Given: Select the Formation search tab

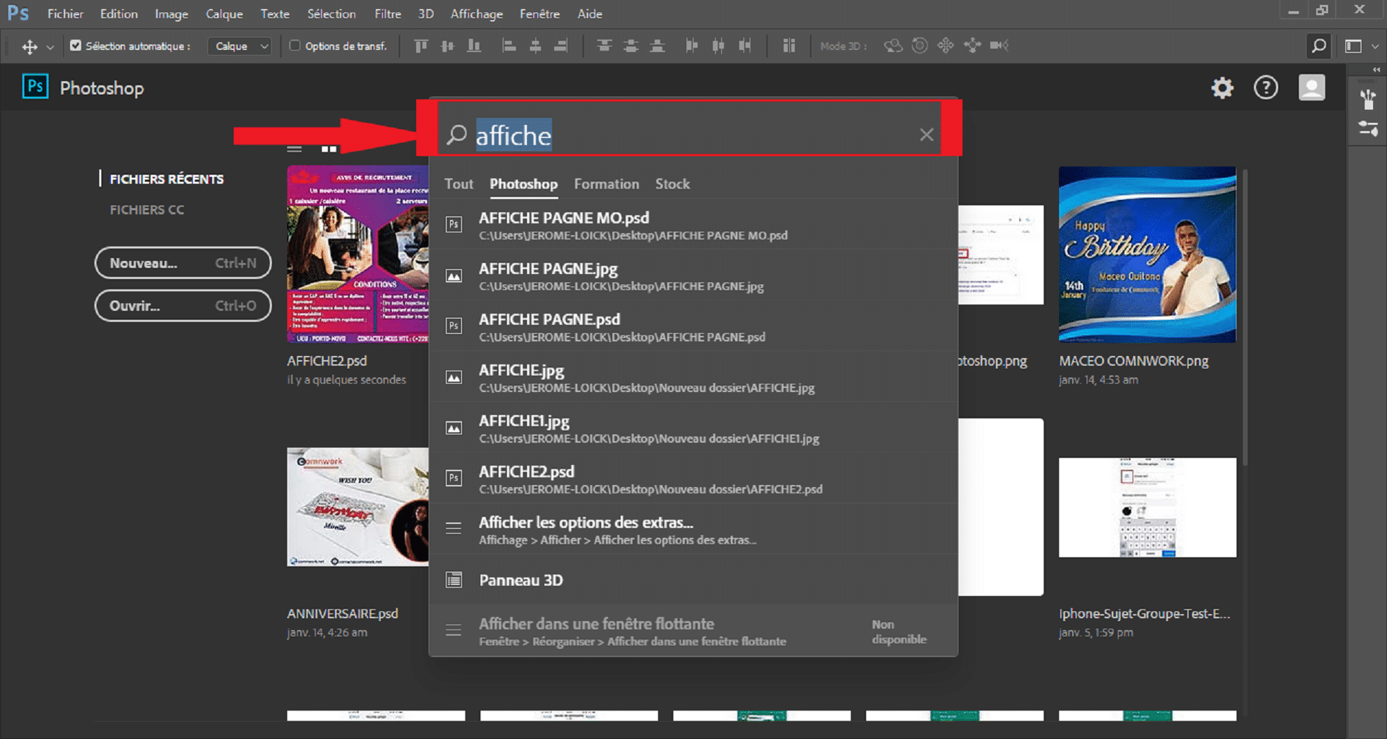Looking at the screenshot, I should (607, 184).
